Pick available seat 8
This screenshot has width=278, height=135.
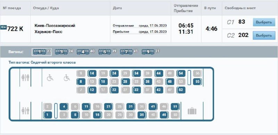click(x=81, y=82)
